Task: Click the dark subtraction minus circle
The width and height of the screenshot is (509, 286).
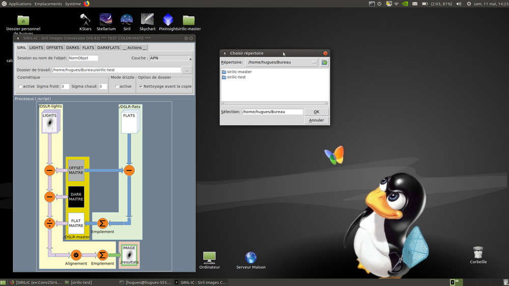Action: click(x=49, y=197)
